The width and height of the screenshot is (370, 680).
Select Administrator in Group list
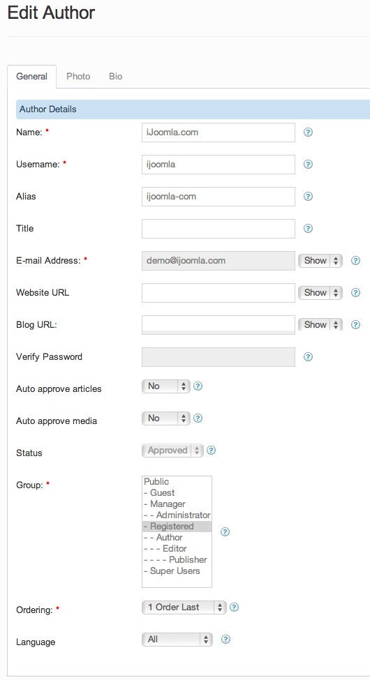[177, 515]
